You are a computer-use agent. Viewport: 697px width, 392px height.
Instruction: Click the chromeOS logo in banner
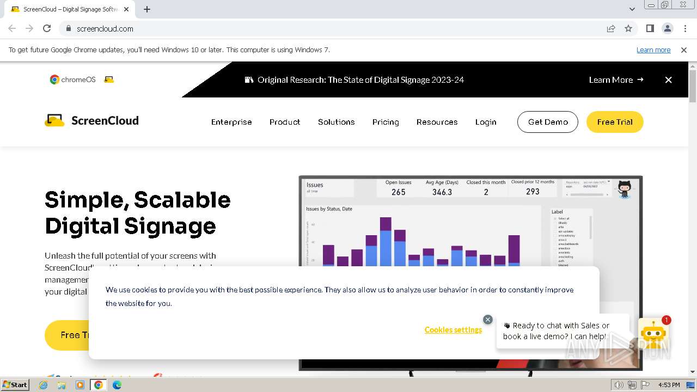tap(72, 79)
